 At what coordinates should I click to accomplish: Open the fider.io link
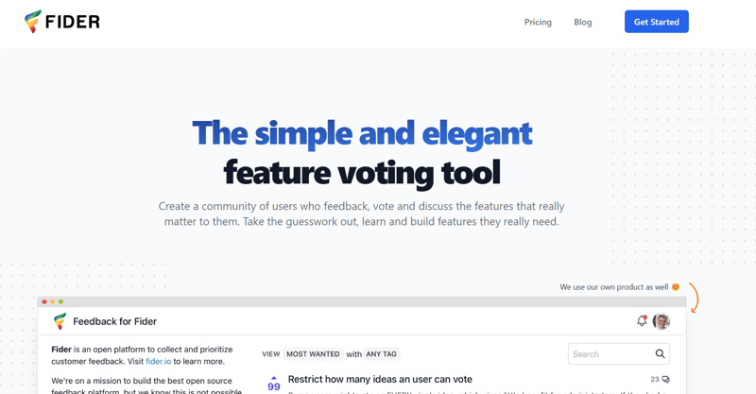coord(159,361)
